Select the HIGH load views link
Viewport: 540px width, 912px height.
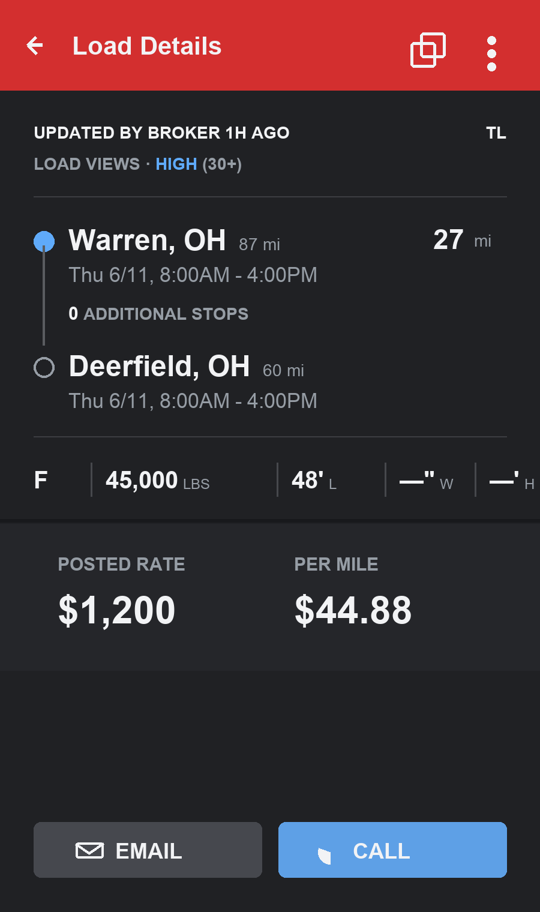[176, 164]
